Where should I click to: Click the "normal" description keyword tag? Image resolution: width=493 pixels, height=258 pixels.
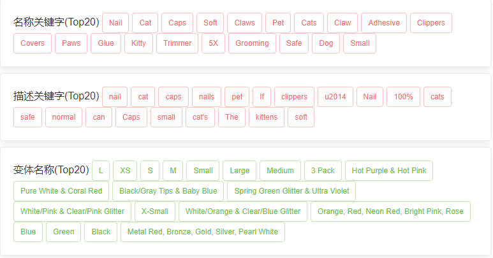coord(64,117)
